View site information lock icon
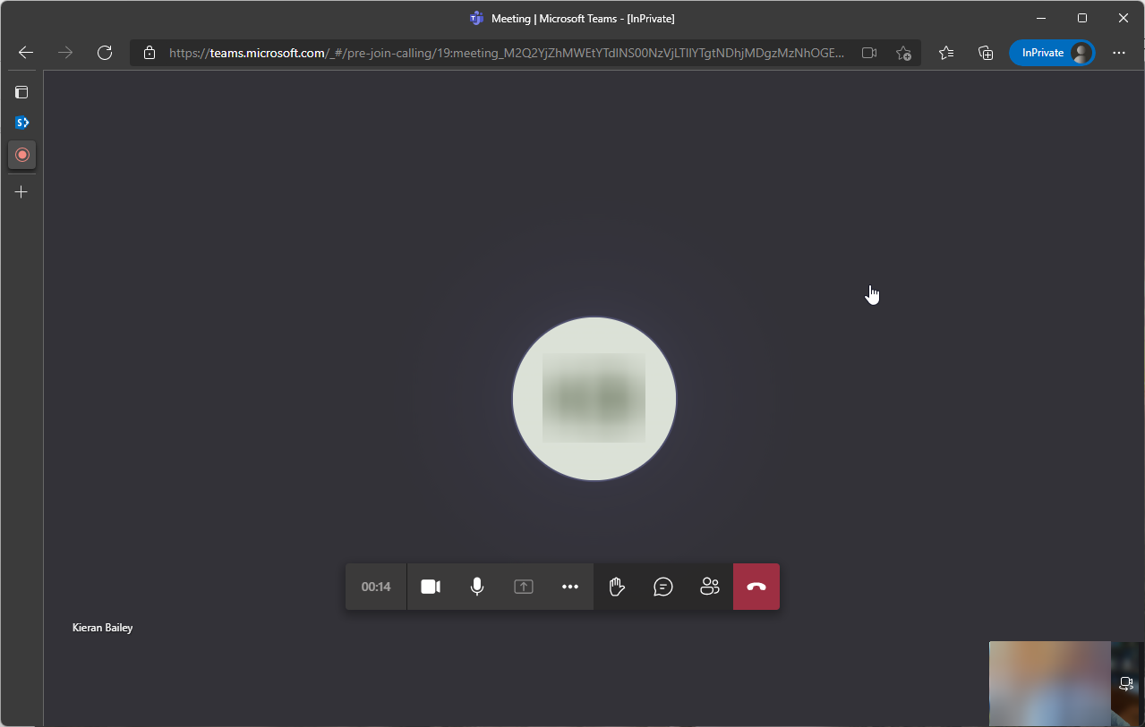1145x727 pixels. click(150, 53)
